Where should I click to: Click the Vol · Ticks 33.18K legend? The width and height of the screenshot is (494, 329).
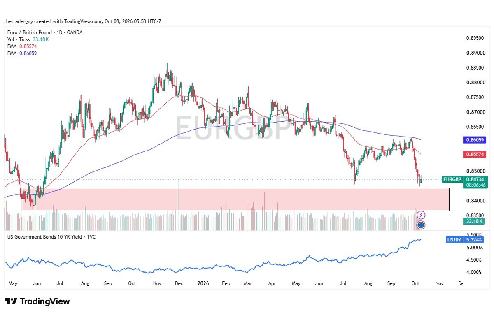(x=28, y=39)
